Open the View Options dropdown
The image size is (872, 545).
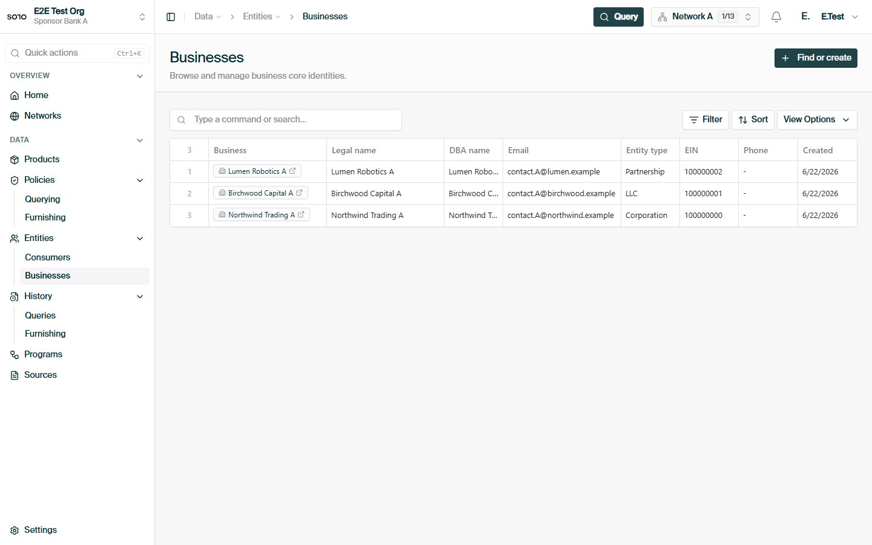tap(817, 120)
